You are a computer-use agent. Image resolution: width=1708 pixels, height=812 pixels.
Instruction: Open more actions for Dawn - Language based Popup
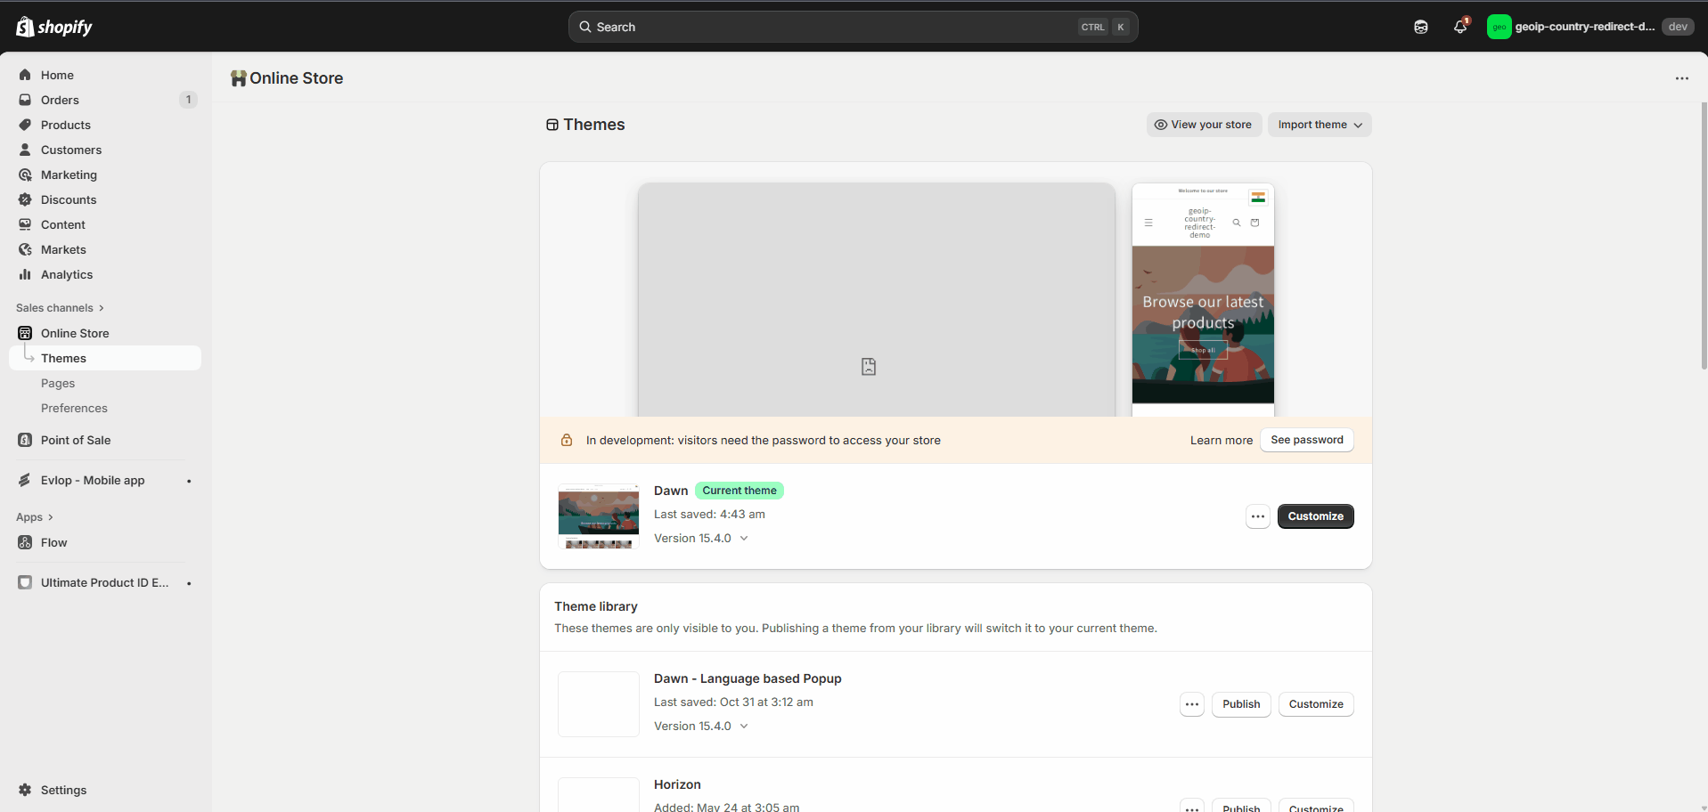1191,704
